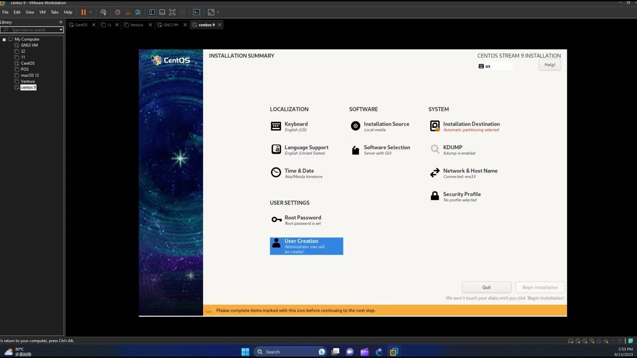The height and width of the screenshot is (358, 637).
Task: Open the console view toolbar icon
Action: tap(197, 12)
